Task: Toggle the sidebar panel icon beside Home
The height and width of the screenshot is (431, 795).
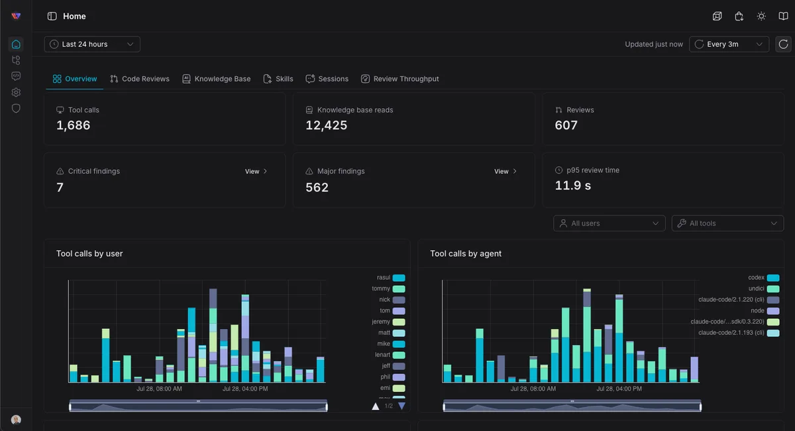Action: click(52, 16)
